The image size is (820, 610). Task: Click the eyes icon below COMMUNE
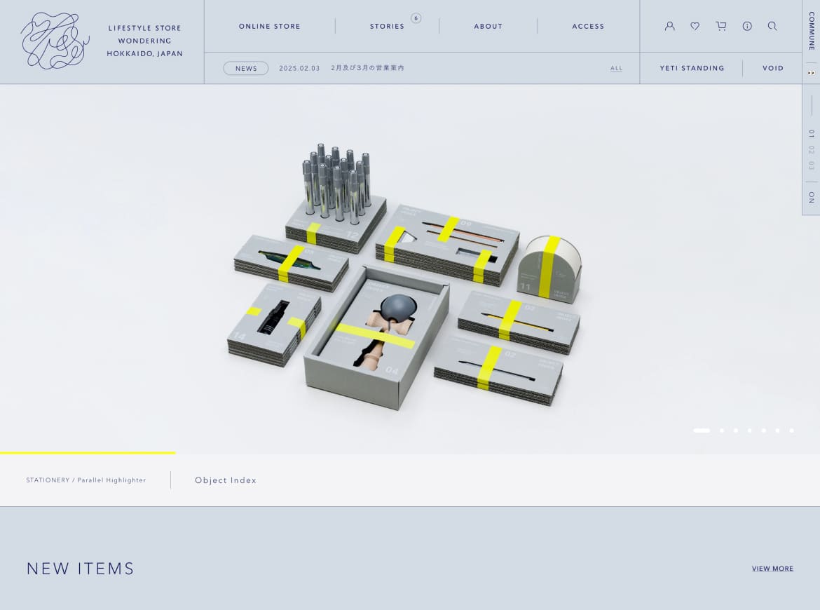click(811, 73)
